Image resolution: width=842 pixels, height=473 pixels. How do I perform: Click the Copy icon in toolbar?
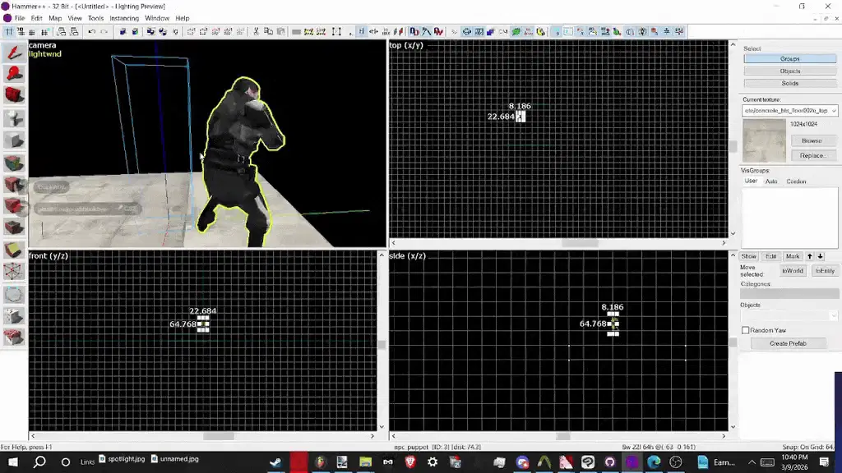(x=268, y=32)
